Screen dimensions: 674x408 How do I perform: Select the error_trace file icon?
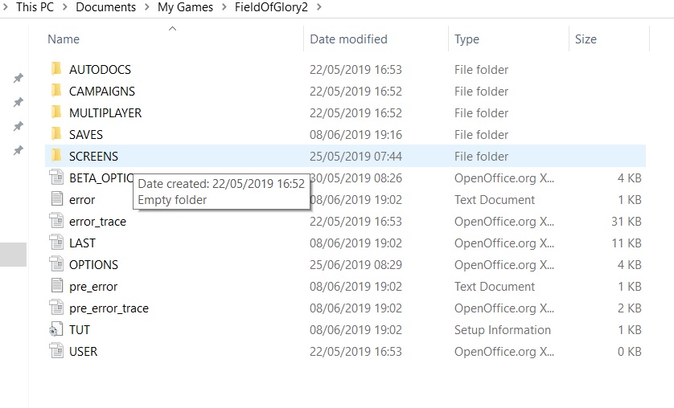tap(56, 221)
